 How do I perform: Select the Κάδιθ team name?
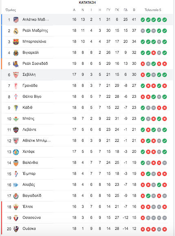tap(27, 108)
